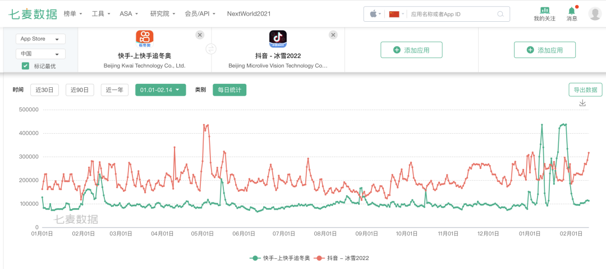
Task: Remove 快手 app from comparison
Action: click(199, 35)
